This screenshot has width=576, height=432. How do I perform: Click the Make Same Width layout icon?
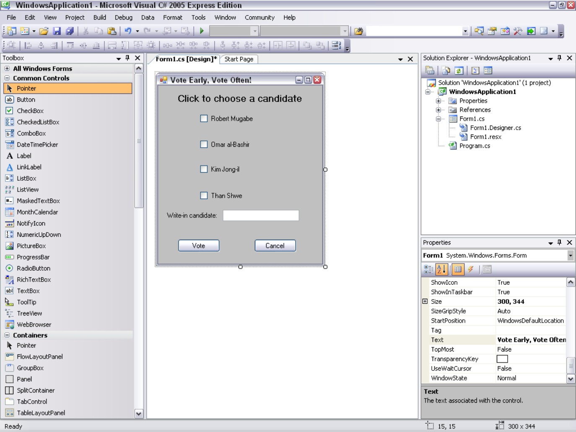click(x=112, y=45)
